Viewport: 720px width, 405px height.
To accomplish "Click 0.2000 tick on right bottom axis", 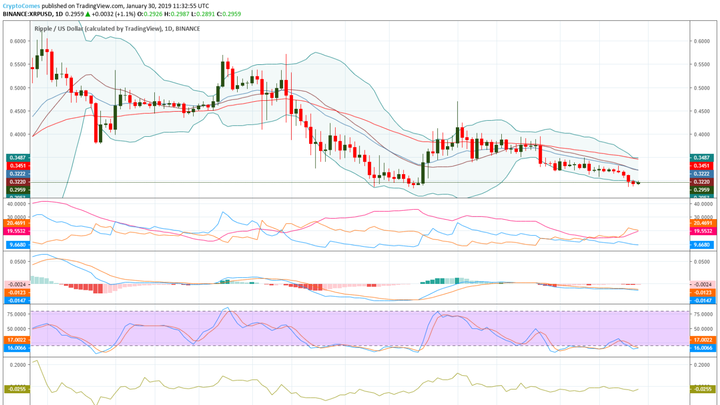I will point(702,365).
